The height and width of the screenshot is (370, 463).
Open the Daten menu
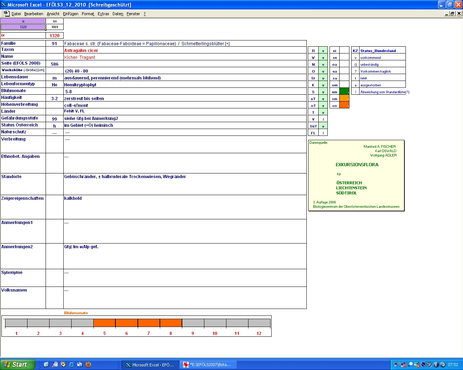click(118, 14)
